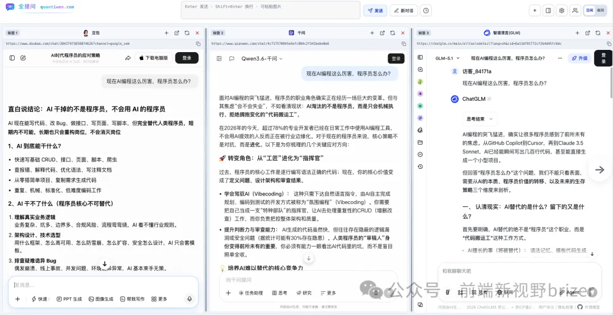The image size is (613, 315).
Task: Choose 图像生成 in 豆包 input
Action: (101, 299)
